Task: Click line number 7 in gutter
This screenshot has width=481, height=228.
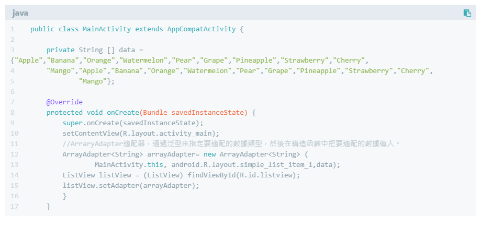Action: click(12, 102)
